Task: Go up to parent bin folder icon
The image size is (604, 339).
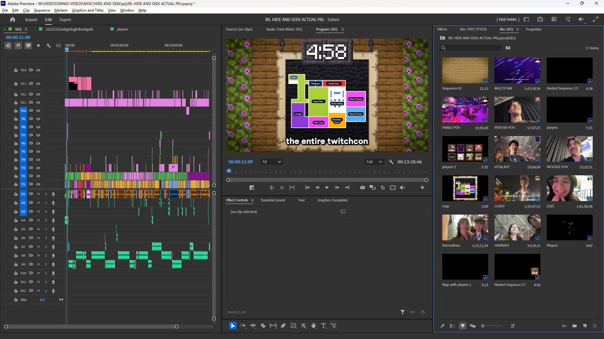Action: (442, 38)
